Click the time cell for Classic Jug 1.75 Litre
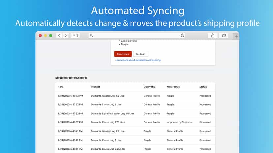 71,122
